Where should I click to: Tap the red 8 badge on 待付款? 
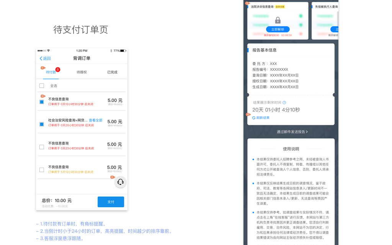[x=58, y=70]
